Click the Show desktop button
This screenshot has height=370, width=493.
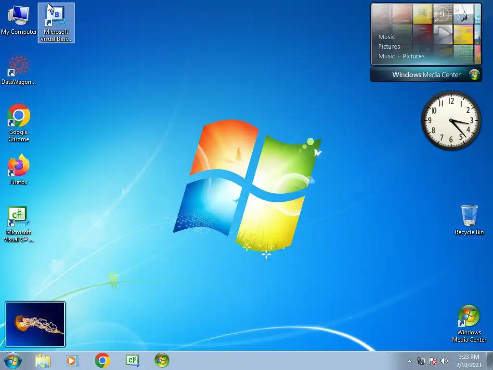point(490,360)
